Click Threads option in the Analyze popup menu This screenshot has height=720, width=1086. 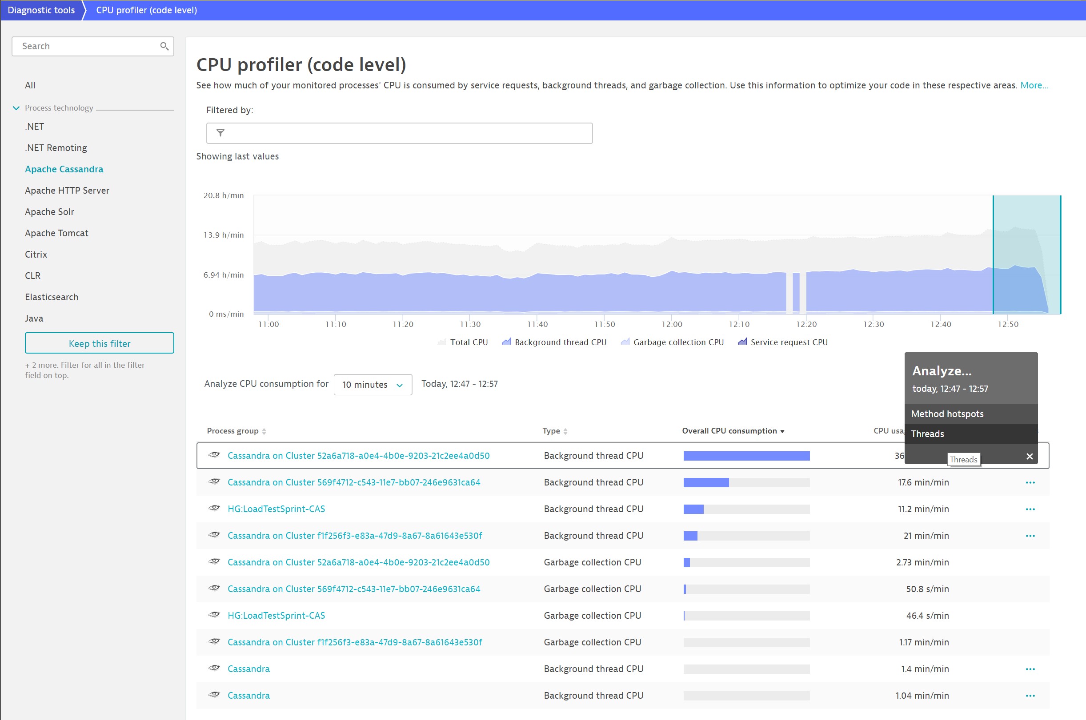click(928, 433)
